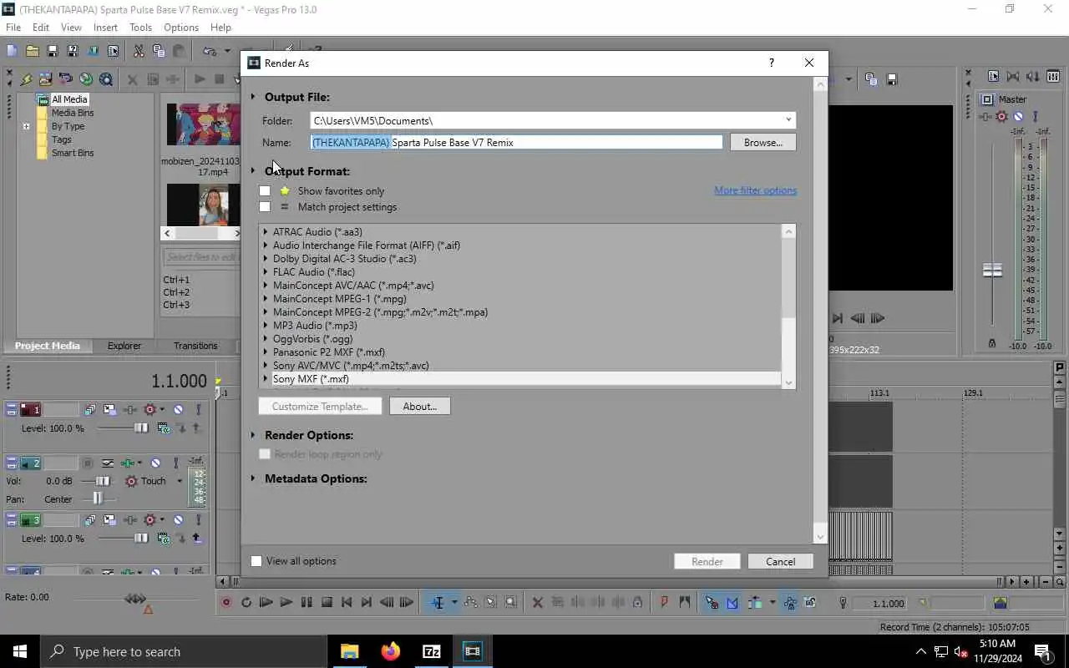Screen dimensions: 1069x668
Task: Switch to the Transitions tab
Action: [x=195, y=346]
